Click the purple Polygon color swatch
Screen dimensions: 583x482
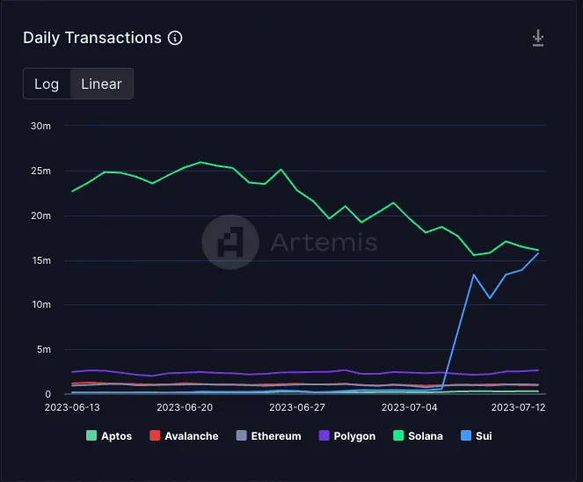[324, 435]
